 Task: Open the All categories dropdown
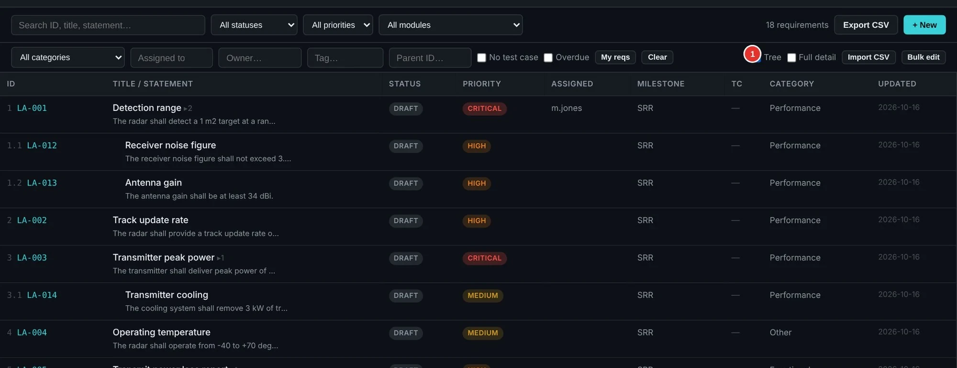(x=68, y=57)
